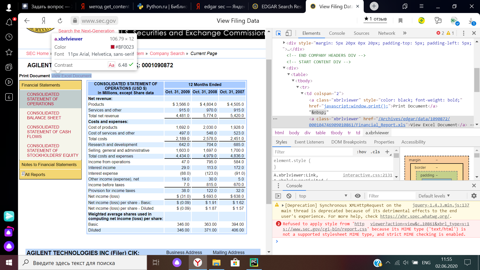Click the Yandex home Я icon in toolbar
Image resolution: width=480 pixels, height=270 pixels.
(x=43, y=21)
